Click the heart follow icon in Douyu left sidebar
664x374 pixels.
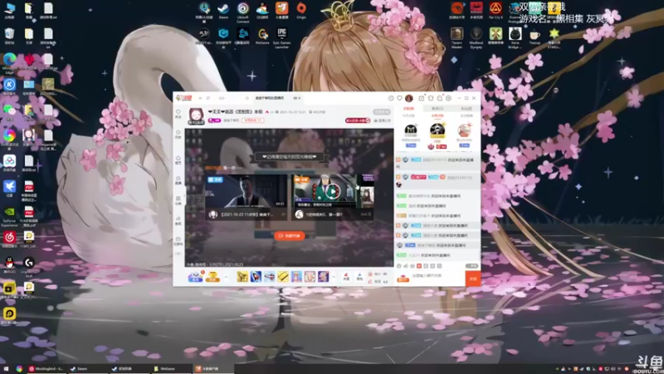(178, 114)
